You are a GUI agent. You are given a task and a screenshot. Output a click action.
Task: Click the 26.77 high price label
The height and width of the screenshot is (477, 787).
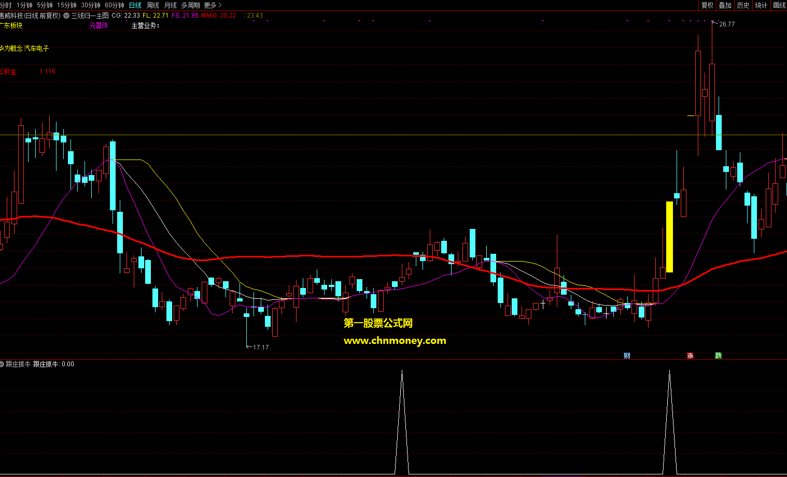click(727, 24)
